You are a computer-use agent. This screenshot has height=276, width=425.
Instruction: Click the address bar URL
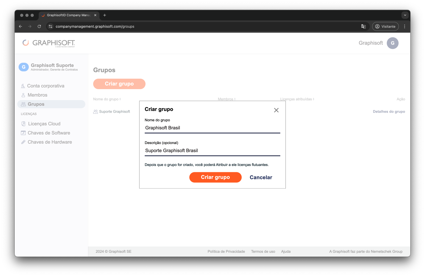click(x=95, y=26)
